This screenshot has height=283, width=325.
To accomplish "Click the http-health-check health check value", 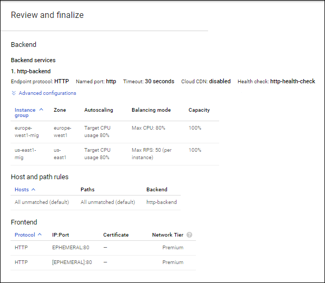I will point(293,81).
